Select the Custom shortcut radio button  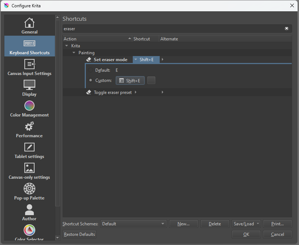pyautogui.click(x=91, y=80)
